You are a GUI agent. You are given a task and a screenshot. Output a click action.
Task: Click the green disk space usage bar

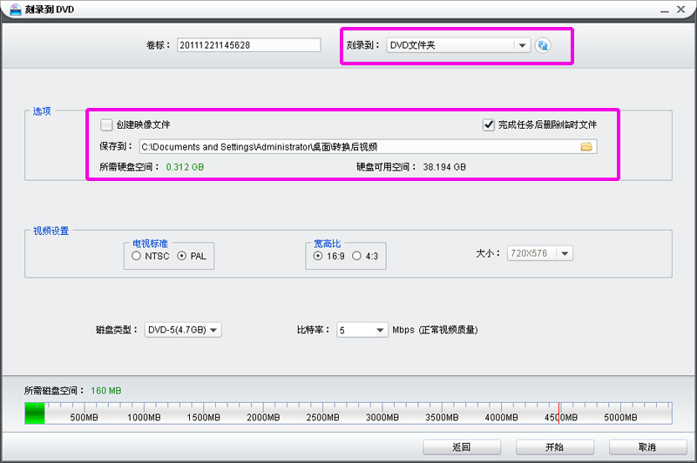click(x=35, y=413)
